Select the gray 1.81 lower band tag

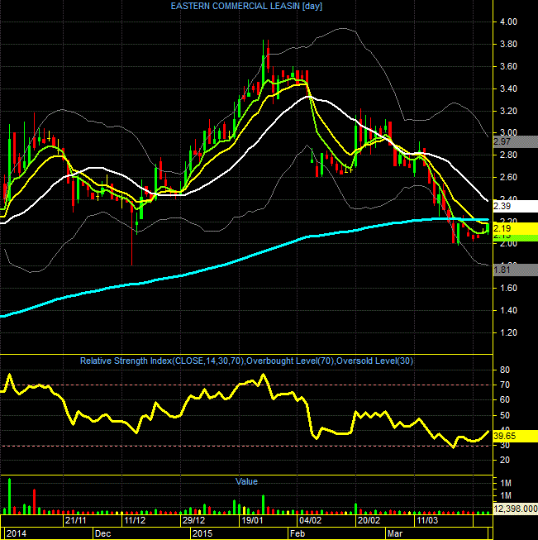point(516,270)
